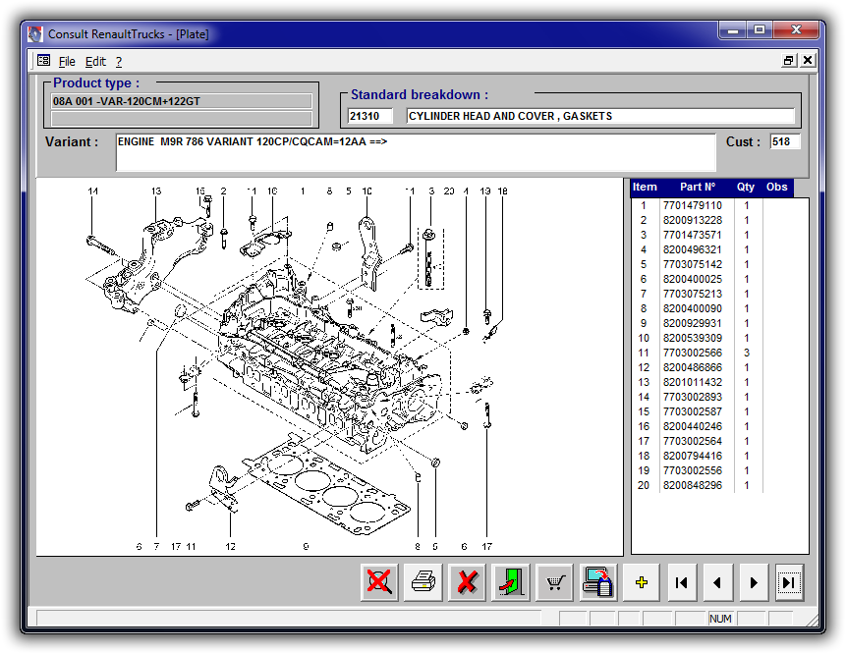Open the shopping cart

[x=554, y=582]
